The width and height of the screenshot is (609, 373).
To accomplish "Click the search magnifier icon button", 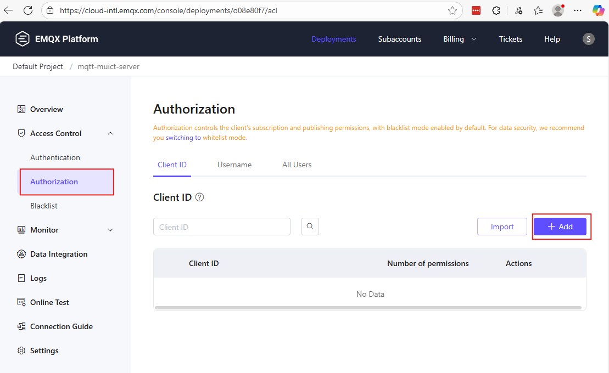I will coord(310,227).
